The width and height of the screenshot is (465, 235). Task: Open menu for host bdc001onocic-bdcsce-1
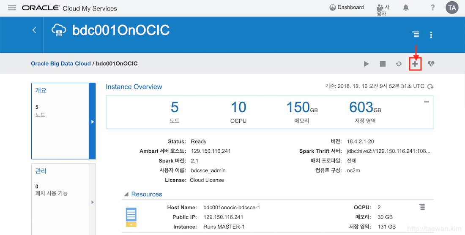pyautogui.click(x=422, y=207)
